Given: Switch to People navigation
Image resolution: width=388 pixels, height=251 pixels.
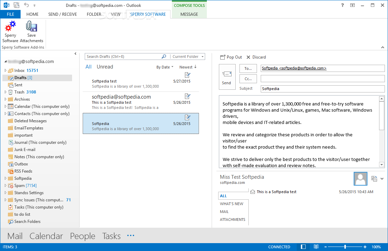Looking at the screenshot, I should coord(83,236).
